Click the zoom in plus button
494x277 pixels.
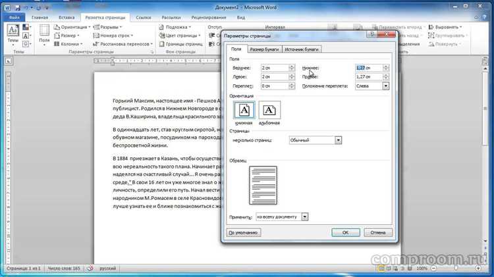click(478, 268)
